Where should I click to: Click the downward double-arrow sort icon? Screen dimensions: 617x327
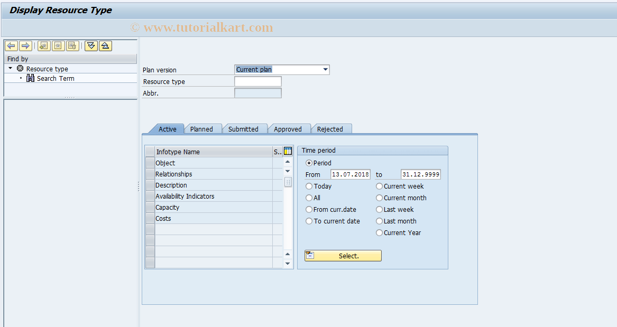pos(90,45)
